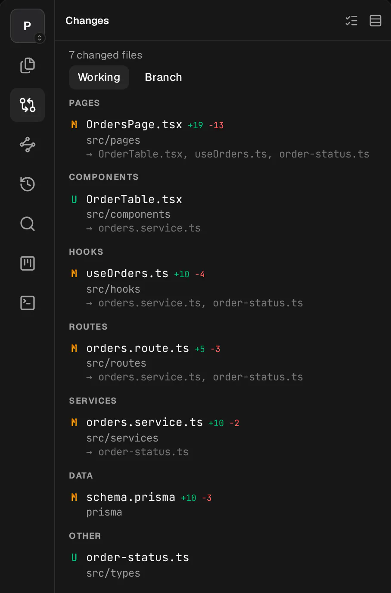This screenshot has height=593, width=391.
Task: Click the ROUTES group header
Action: (88, 327)
